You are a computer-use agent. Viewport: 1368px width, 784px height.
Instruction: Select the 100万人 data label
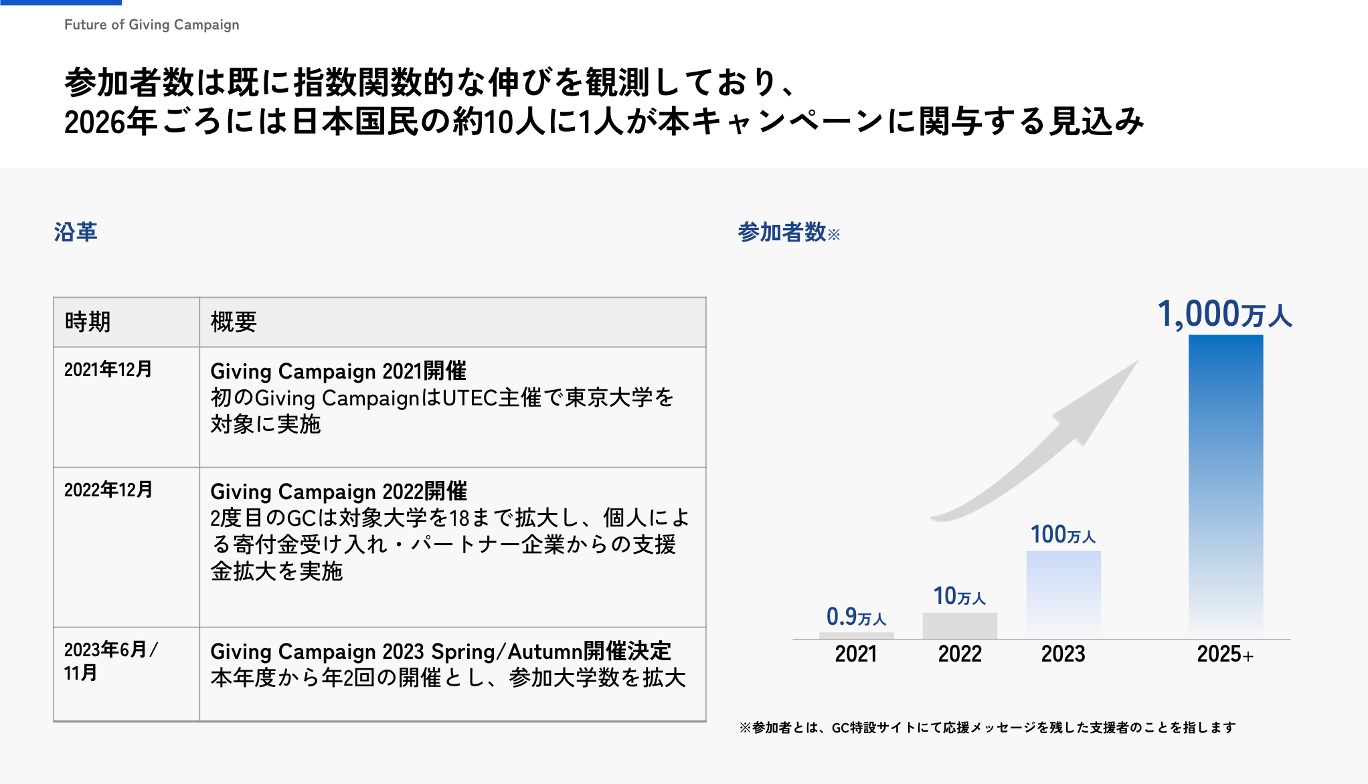[x=1062, y=534]
